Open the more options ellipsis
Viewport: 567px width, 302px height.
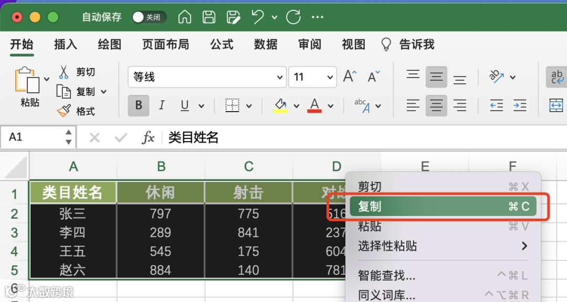[318, 17]
